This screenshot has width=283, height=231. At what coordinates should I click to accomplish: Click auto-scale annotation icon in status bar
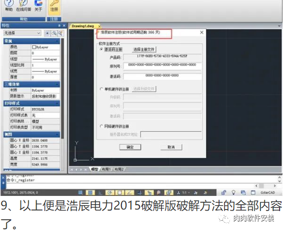tap(205, 192)
